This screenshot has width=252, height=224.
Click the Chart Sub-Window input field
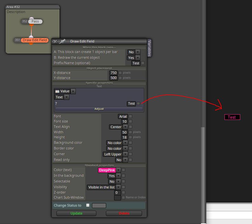click(x=118, y=198)
